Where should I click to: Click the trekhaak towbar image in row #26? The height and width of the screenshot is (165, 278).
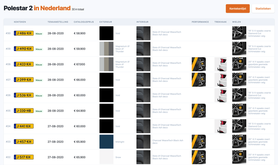click(x=221, y=95)
